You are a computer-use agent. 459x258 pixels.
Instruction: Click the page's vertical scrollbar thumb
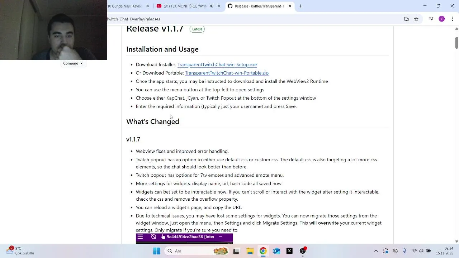click(x=456, y=42)
